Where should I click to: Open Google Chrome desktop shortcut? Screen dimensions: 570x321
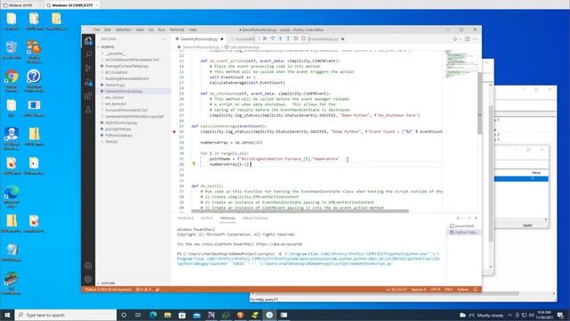click(12, 80)
